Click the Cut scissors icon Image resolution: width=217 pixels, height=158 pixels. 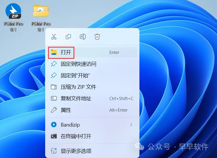(x=54, y=37)
